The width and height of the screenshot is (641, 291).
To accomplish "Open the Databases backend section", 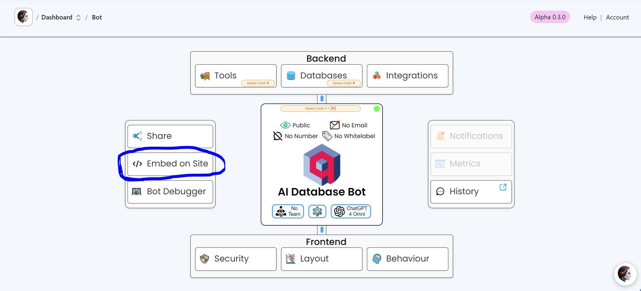I will (x=322, y=76).
